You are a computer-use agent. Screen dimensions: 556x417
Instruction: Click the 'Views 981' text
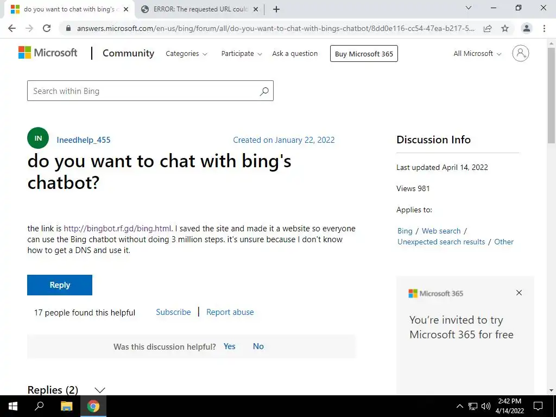pyautogui.click(x=413, y=188)
